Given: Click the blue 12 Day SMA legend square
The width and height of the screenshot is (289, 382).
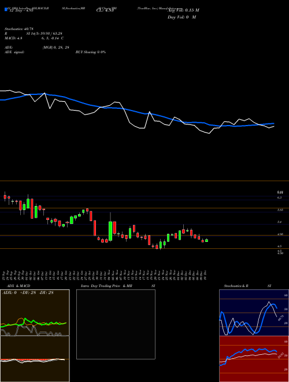Looking at the screenshot, I should tap(6, 10).
